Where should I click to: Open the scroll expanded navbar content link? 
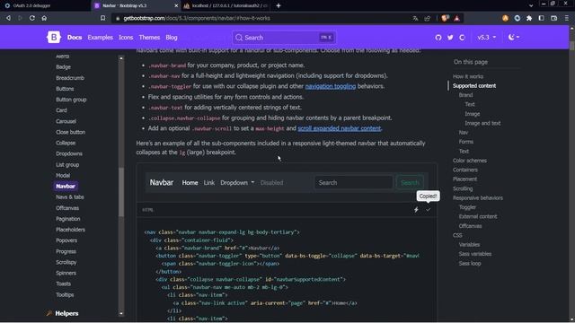click(x=340, y=128)
